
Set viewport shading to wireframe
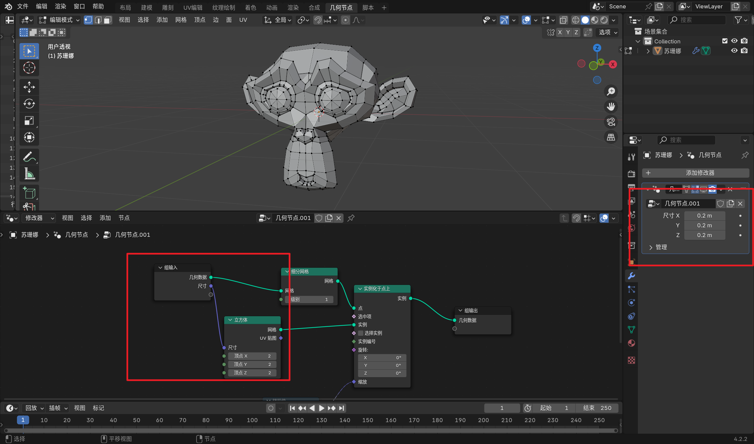tap(576, 20)
